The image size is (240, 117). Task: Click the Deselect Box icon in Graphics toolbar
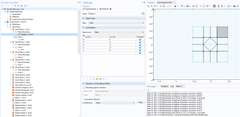pyautogui.click(x=196, y=6)
